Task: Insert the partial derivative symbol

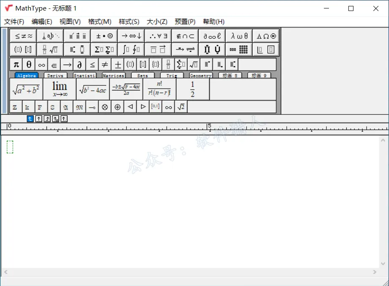Action: coord(79,65)
